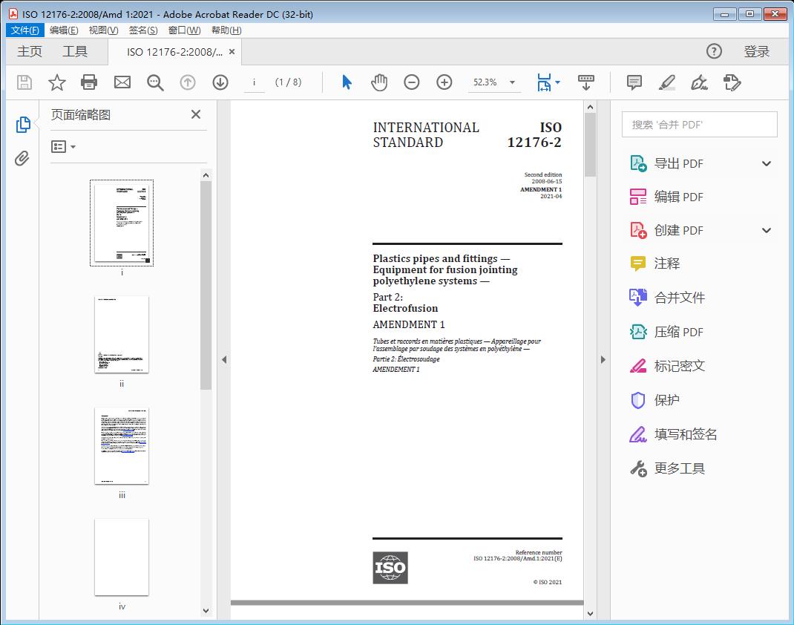This screenshot has width=794, height=625.
Task: Expand the 导出 PDF section
Action: point(767,163)
